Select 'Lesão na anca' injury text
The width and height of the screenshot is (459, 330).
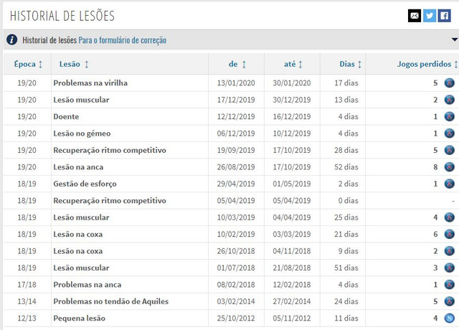click(78, 167)
